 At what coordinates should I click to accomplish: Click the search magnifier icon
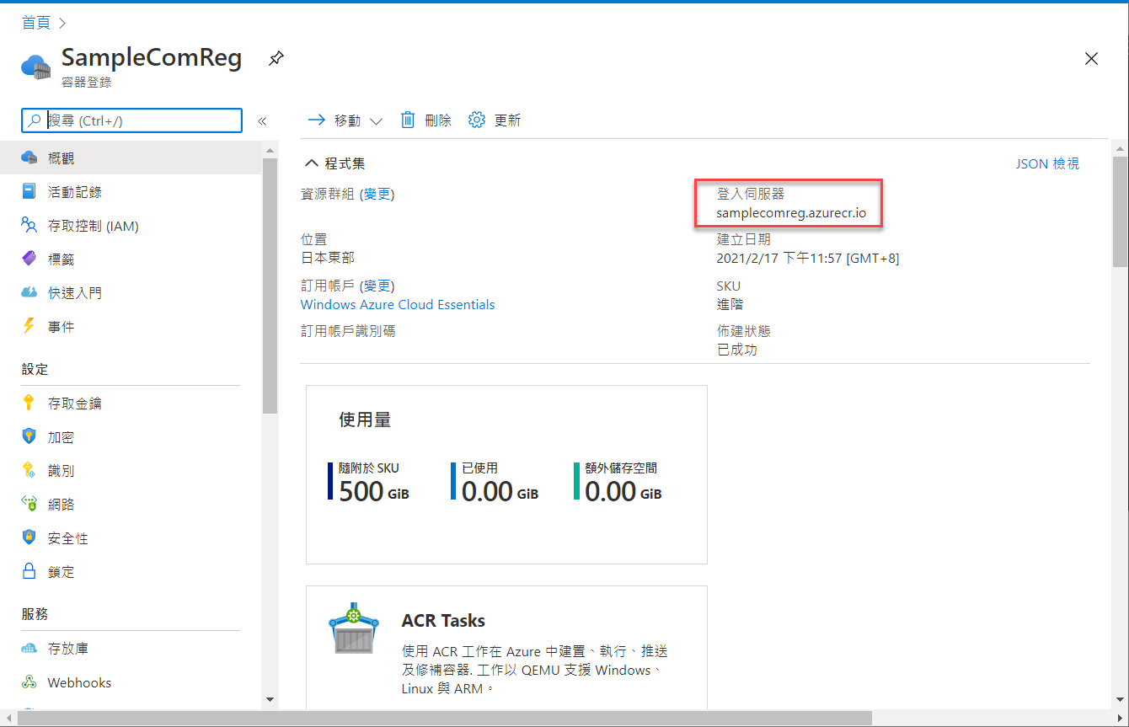click(x=35, y=120)
